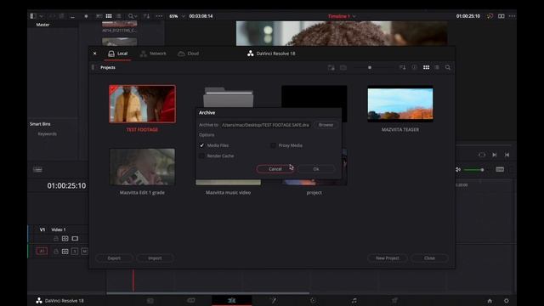This screenshot has width=544, height=306.
Task: Enable the Render Cache checkbox
Action: click(x=202, y=156)
